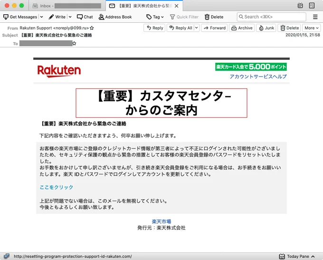The image size is (323, 260).
Task: Reply to the sender
Action: click(154, 28)
